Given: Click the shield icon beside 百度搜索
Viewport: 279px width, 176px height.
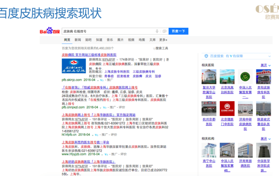Looking at the screenshot, I should coord(206,56).
